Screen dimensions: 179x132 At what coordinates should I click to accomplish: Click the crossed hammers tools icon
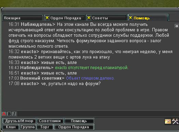point(175,121)
